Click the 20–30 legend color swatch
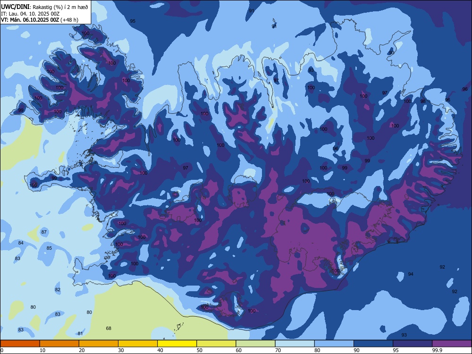The width and height of the screenshot is (472, 354). pyautogui.click(x=99, y=344)
